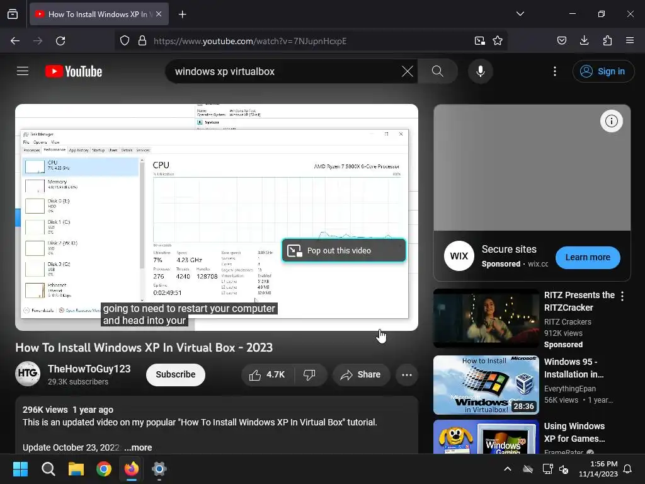
Task: Reload the current YouTube page
Action: point(60,41)
